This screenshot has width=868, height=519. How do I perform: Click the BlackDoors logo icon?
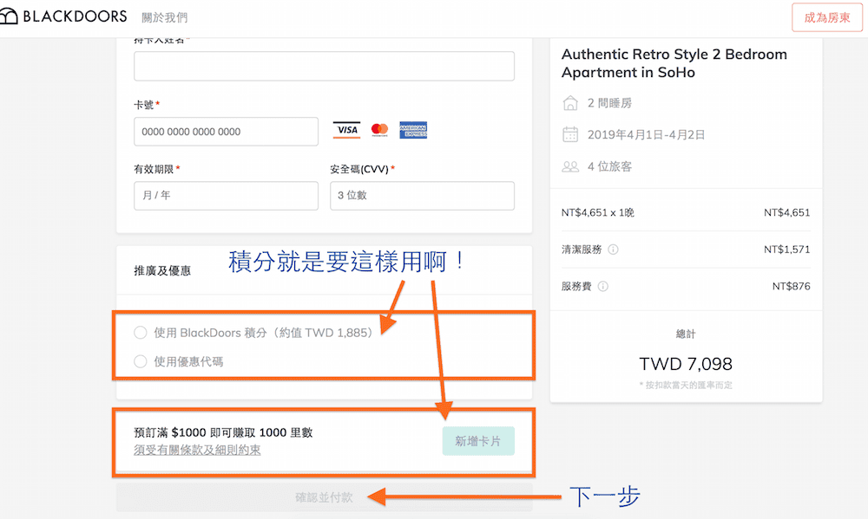pyautogui.click(x=9, y=16)
